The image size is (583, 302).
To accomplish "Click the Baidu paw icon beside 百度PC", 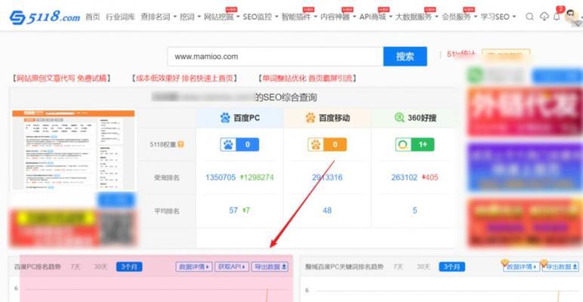I will coord(225,118).
